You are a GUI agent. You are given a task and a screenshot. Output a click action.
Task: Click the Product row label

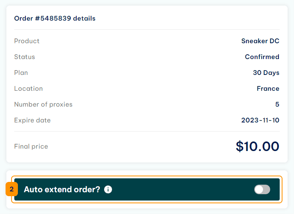[27, 41]
